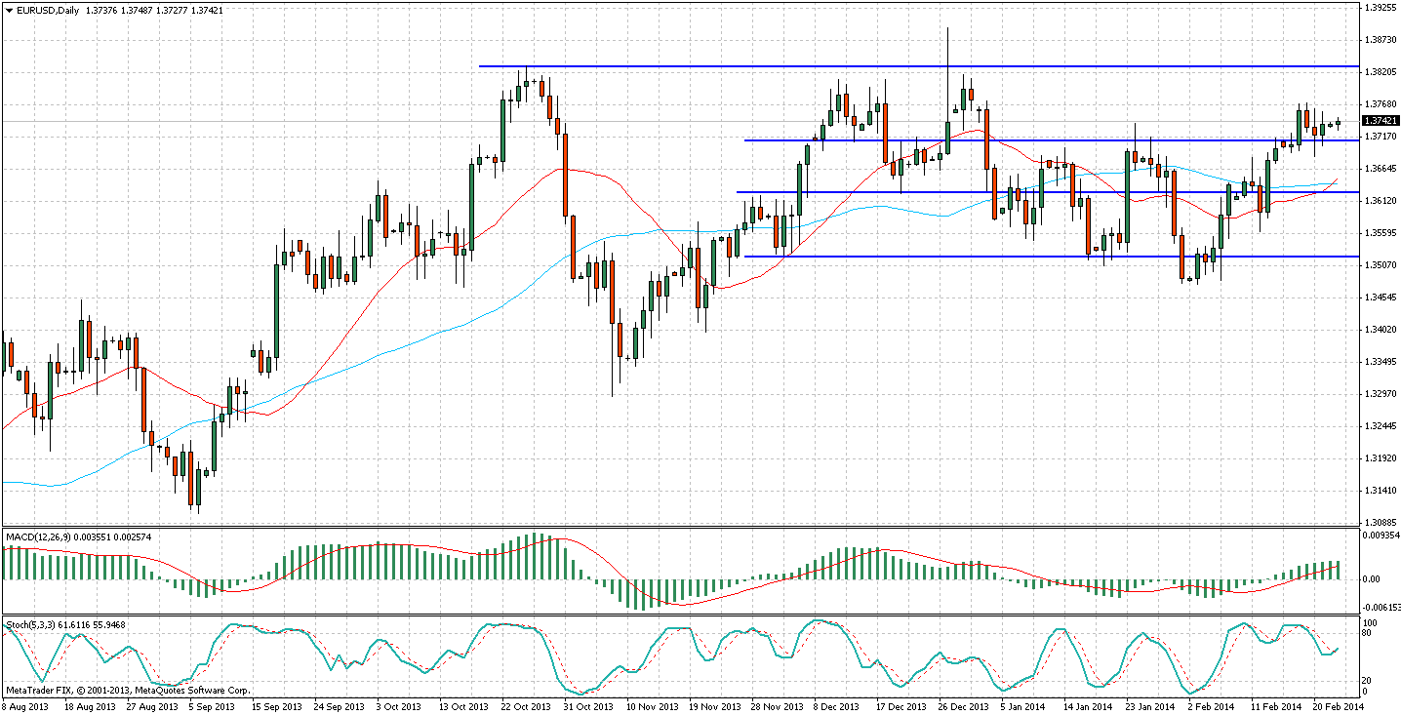Click the 1.30885 price axis label
This screenshot has width=1401, height=715.
click(x=1380, y=522)
